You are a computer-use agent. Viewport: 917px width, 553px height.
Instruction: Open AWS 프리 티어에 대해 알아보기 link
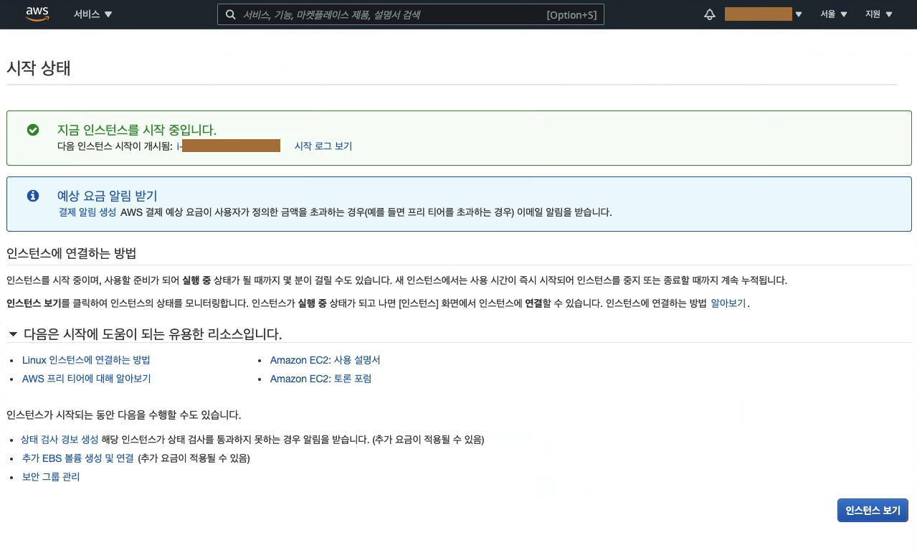[x=87, y=379]
